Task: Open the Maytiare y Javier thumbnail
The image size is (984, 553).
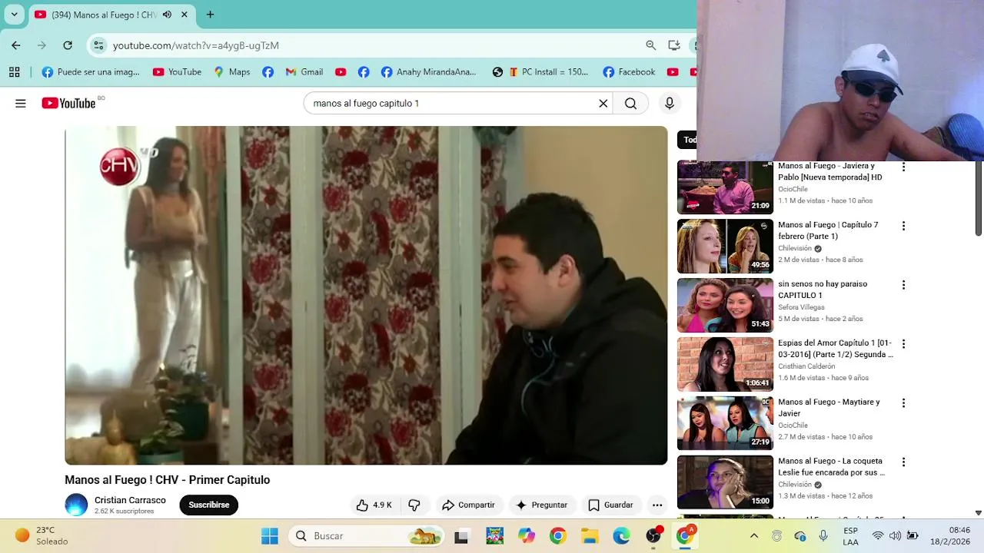Action: (x=725, y=424)
